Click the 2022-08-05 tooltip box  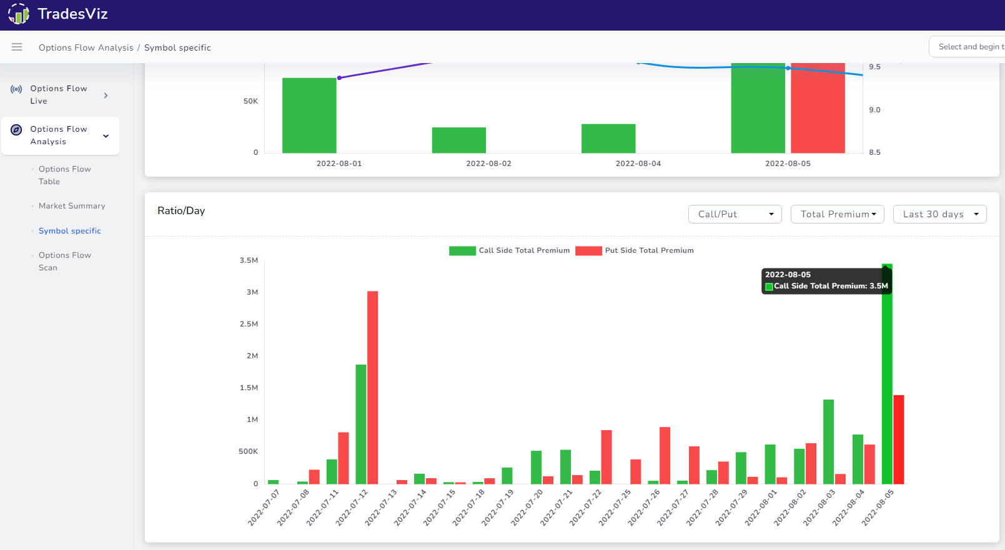point(826,280)
